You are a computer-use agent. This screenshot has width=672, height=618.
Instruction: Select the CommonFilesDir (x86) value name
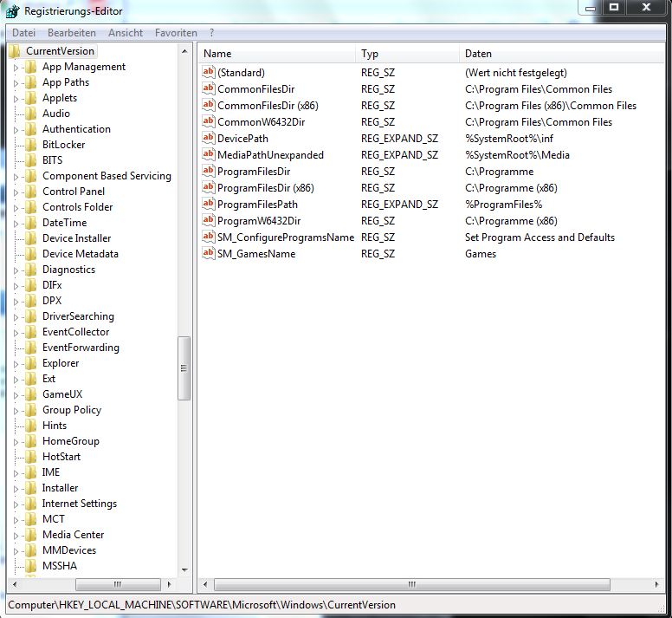click(268, 106)
